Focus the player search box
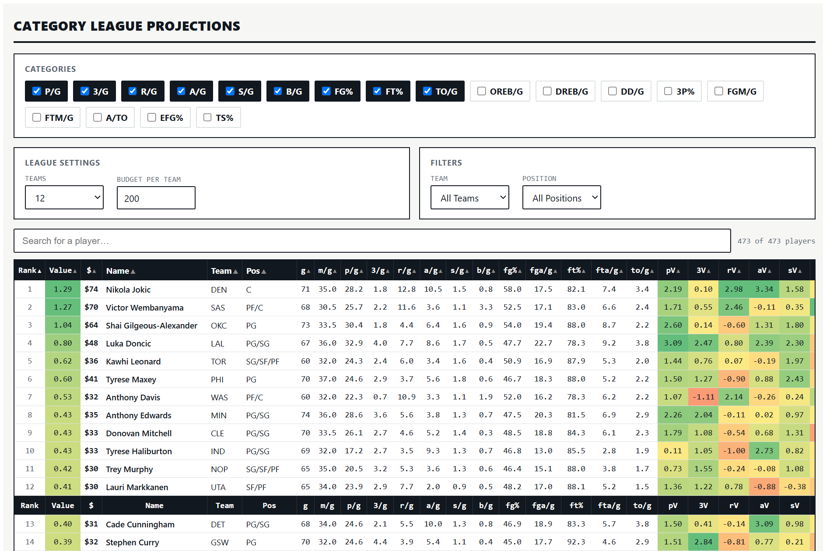This screenshot has width=823, height=551. [x=372, y=241]
